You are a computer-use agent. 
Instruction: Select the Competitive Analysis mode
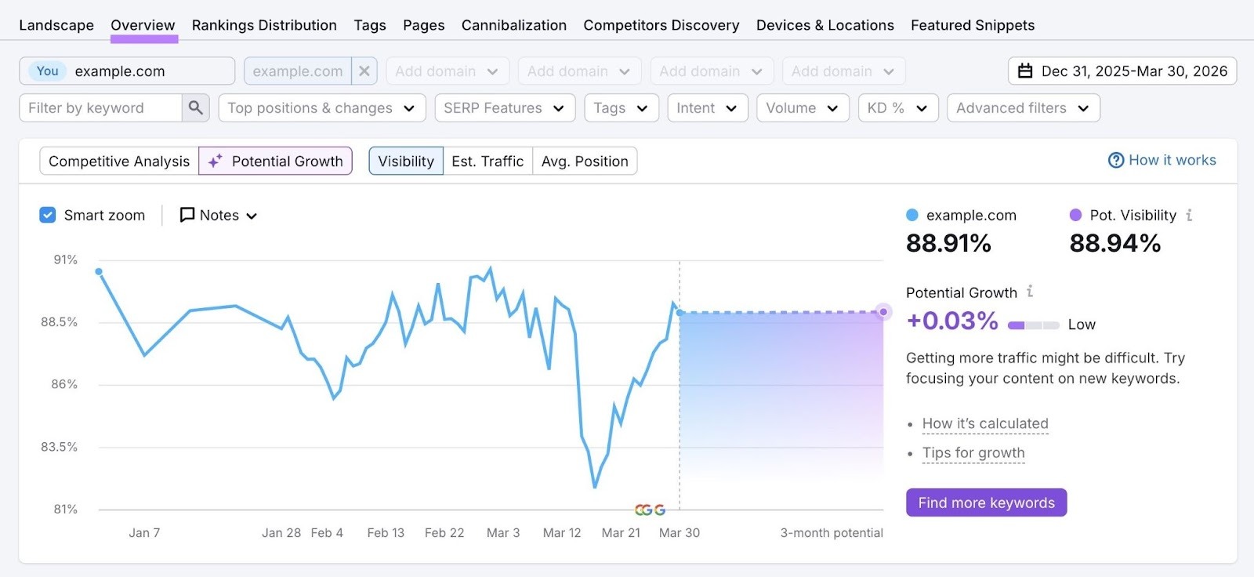118,161
